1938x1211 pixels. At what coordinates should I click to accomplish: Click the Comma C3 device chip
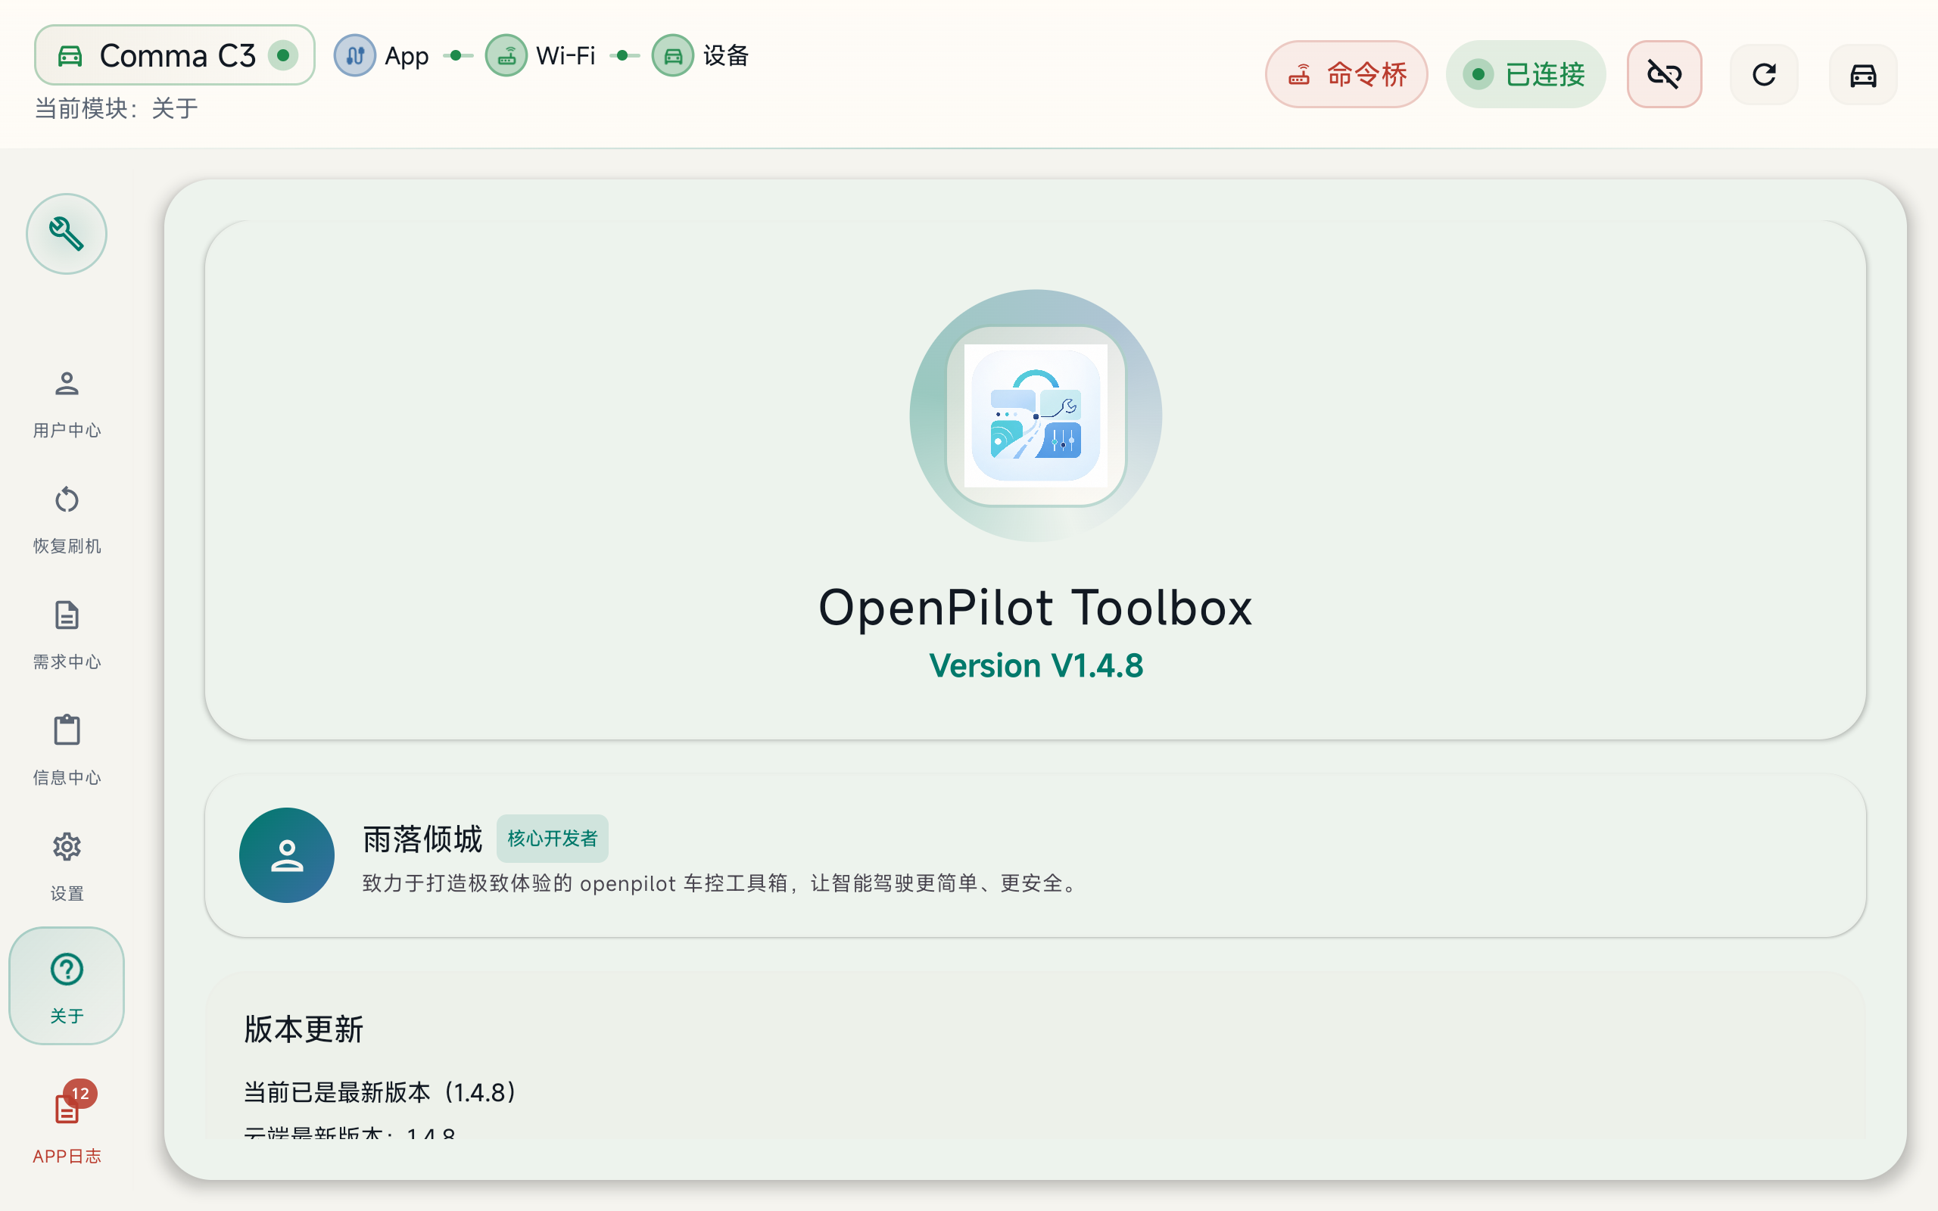tap(175, 55)
